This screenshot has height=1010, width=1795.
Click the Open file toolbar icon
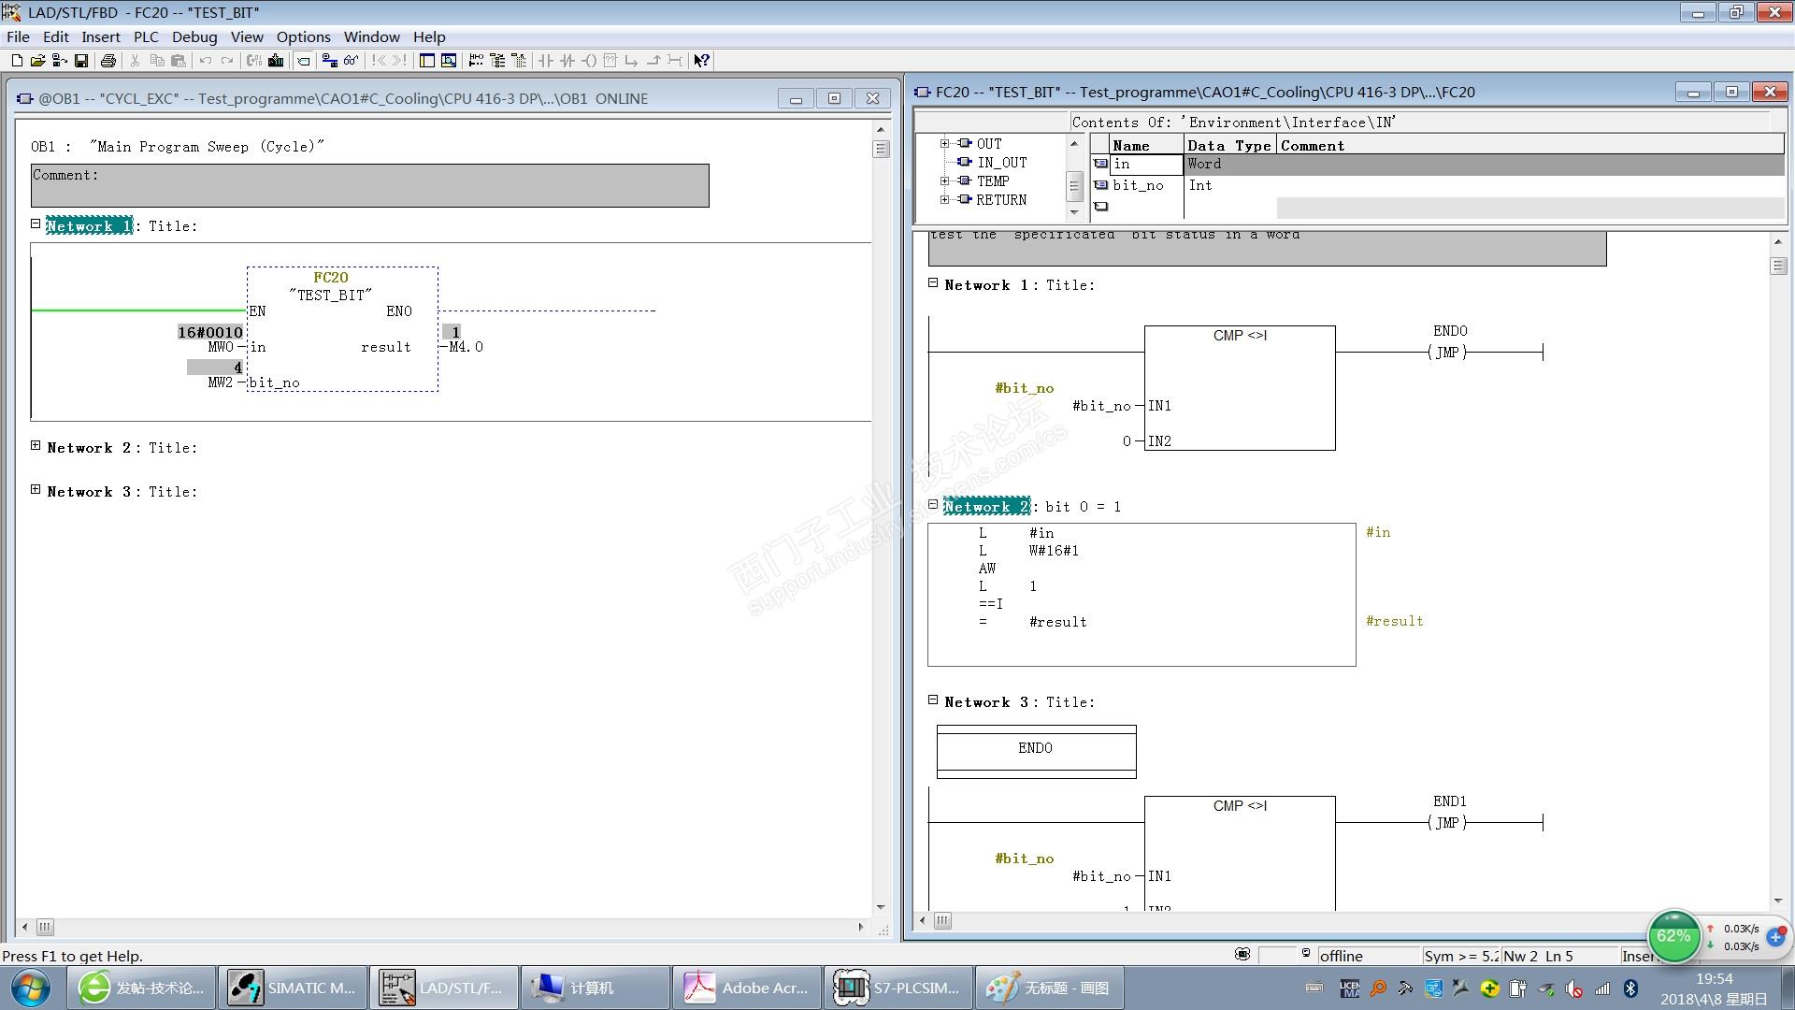click(x=37, y=61)
